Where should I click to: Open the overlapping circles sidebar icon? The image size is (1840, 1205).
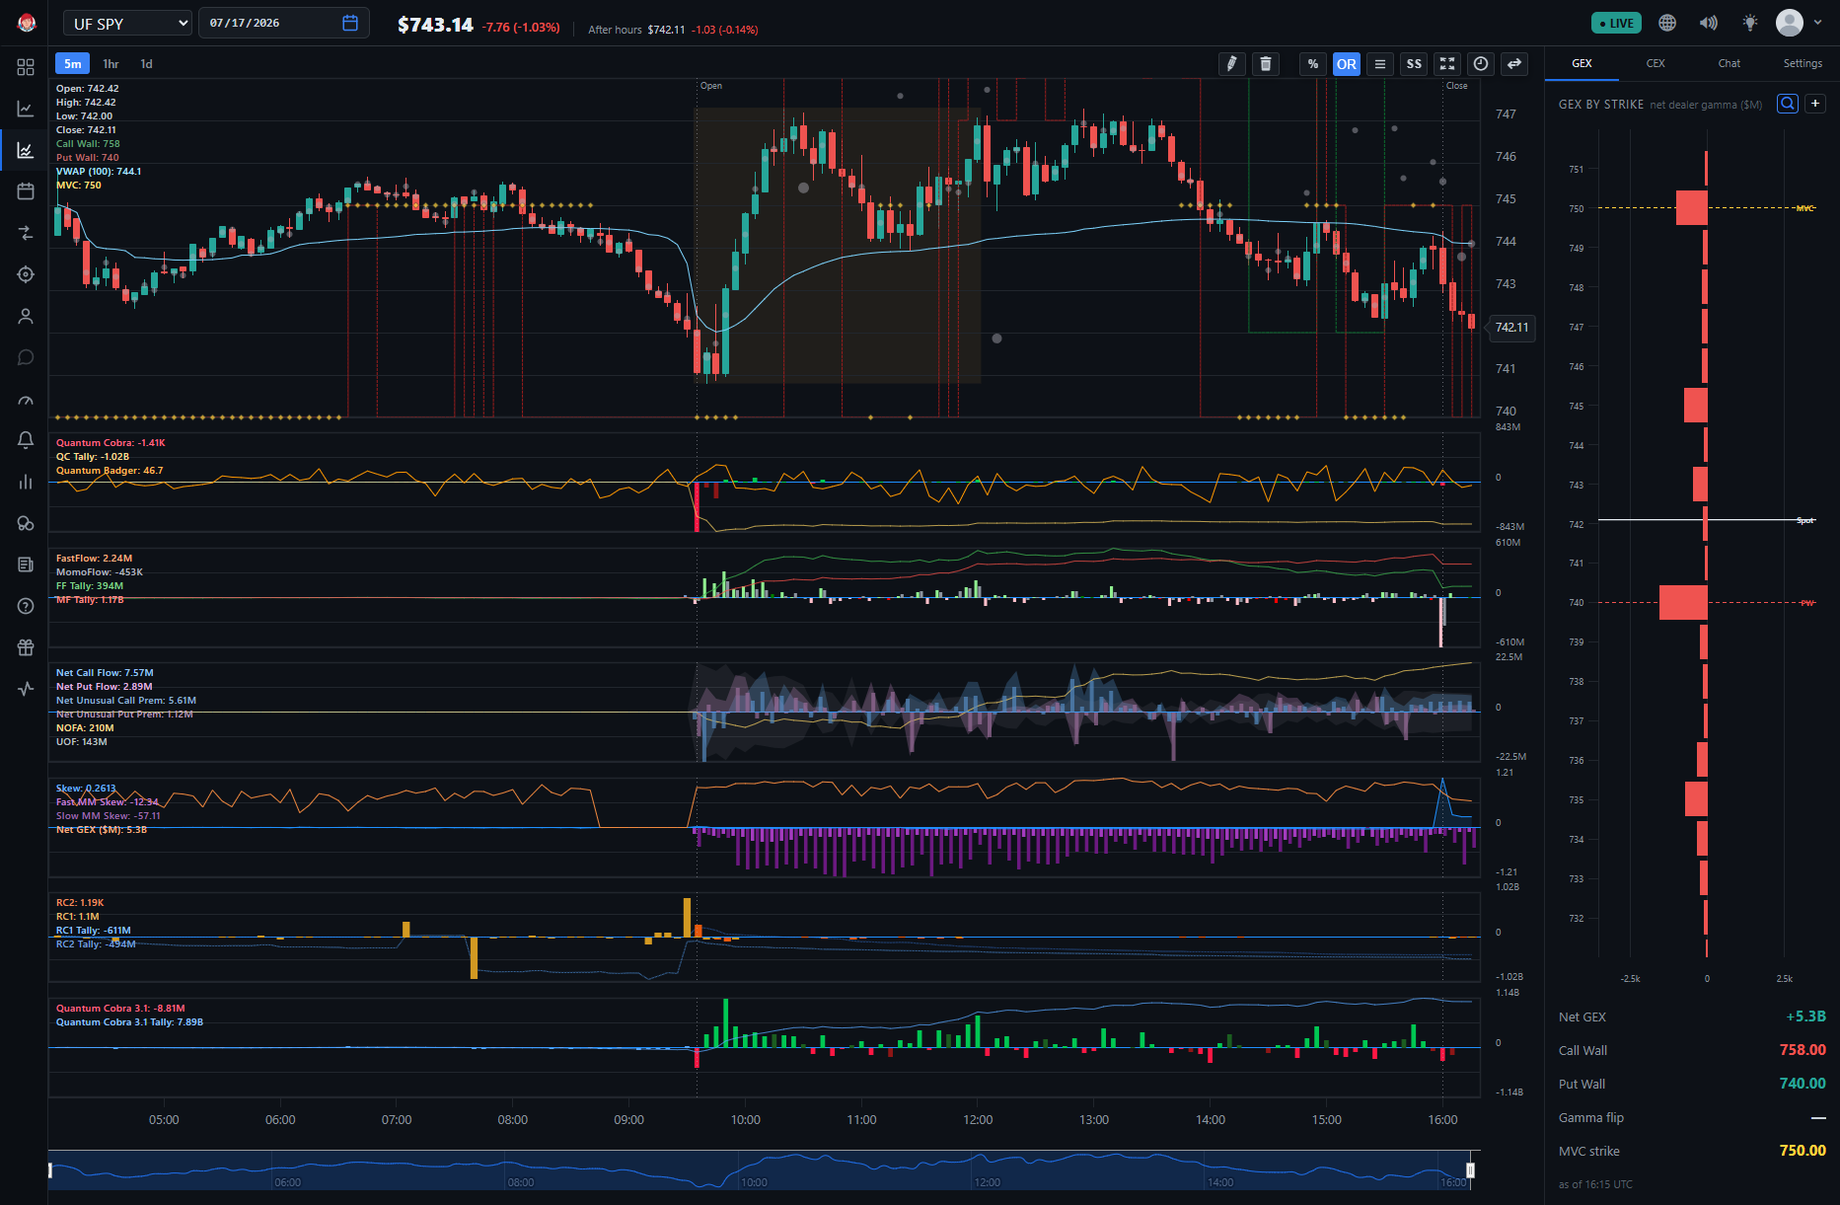pos(26,523)
